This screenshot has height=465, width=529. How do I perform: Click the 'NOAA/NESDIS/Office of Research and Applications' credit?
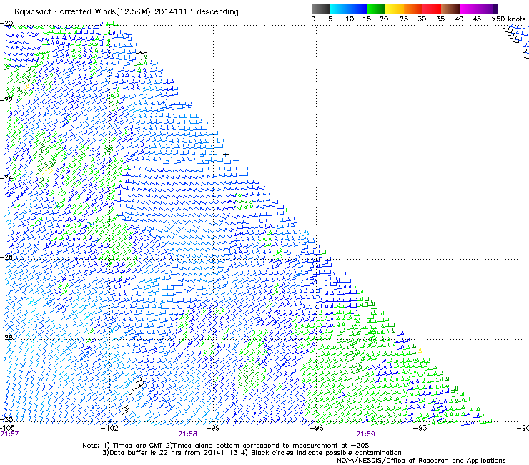point(421,461)
